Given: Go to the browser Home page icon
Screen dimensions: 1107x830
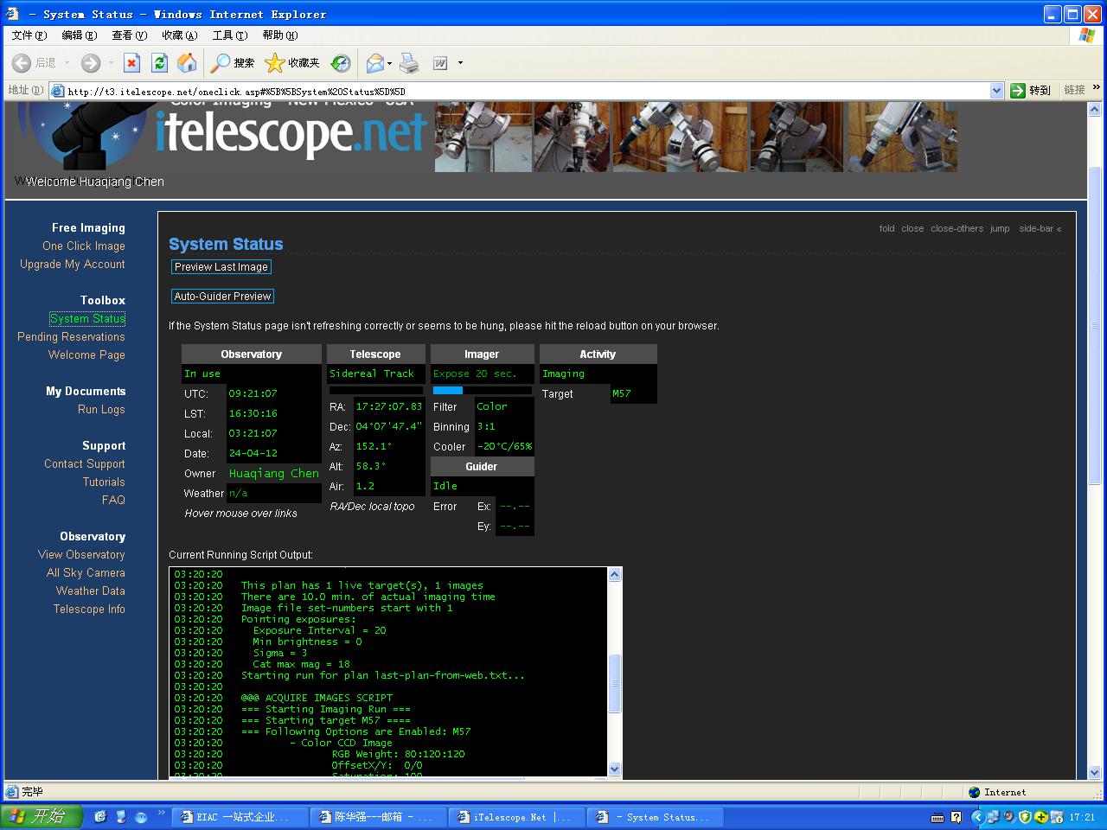Looking at the screenshot, I should coord(187,63).
